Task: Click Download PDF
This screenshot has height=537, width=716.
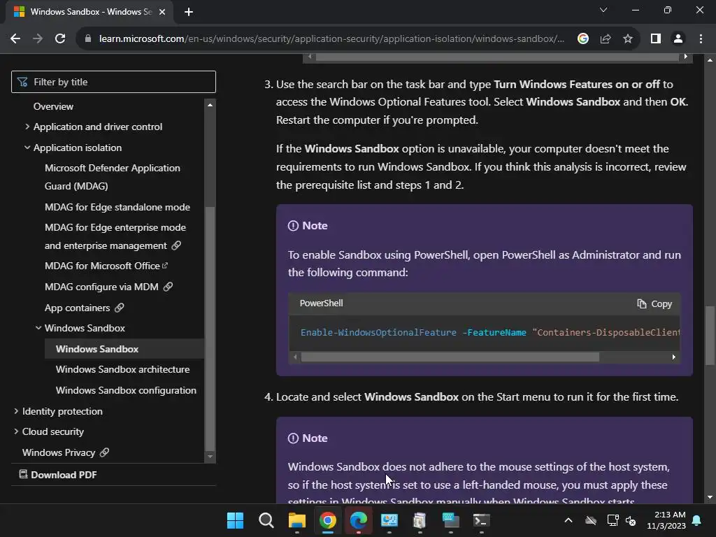Action: pyautogui.click(x=58, y=475)
